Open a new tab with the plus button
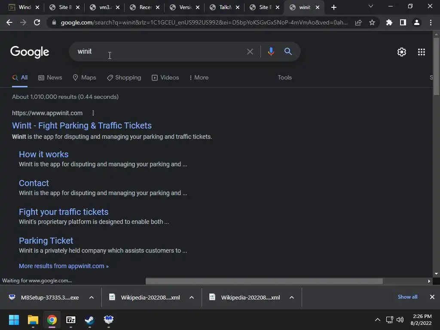This screenshot has height=330, width=440. (x=333, y=7)
